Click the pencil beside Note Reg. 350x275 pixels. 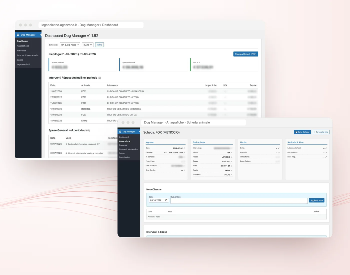tap(326, 157)
